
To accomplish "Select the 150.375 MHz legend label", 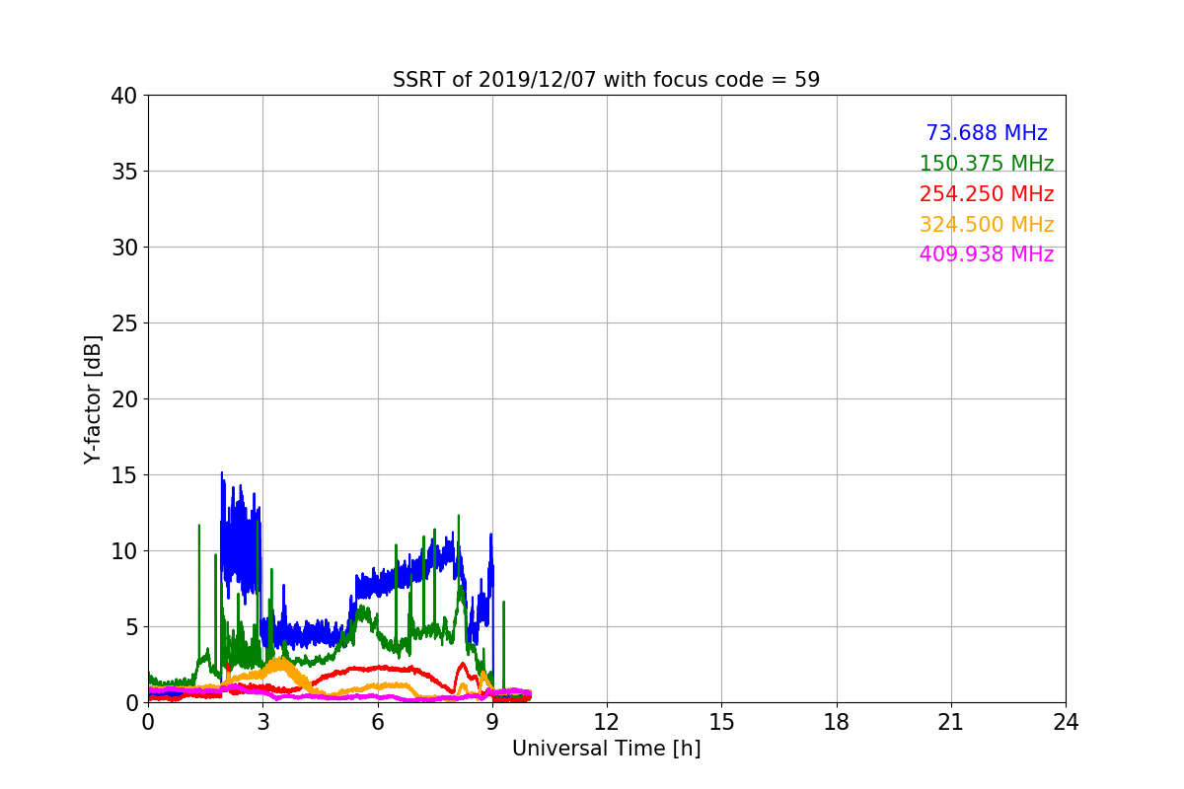I will click(x=987, y=164).
